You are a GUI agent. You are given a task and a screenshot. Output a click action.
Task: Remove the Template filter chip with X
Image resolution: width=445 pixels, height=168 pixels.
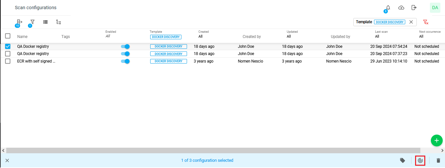(x=411, y=22)
